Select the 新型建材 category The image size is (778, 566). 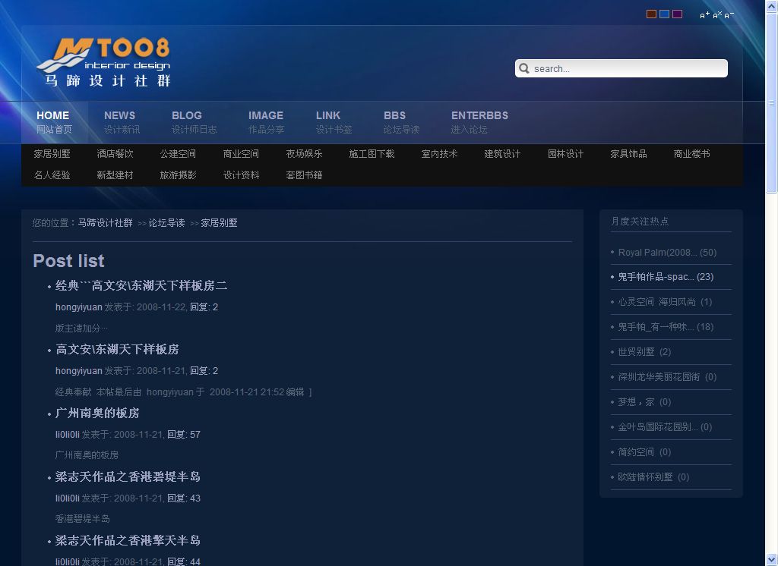pyautogui.click(x=115, y=175)
